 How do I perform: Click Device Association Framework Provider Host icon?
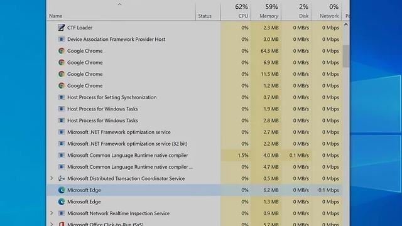[62, 39]
